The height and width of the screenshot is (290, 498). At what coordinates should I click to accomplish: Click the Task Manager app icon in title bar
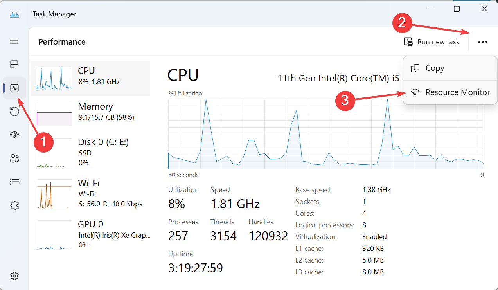[14, 14]
